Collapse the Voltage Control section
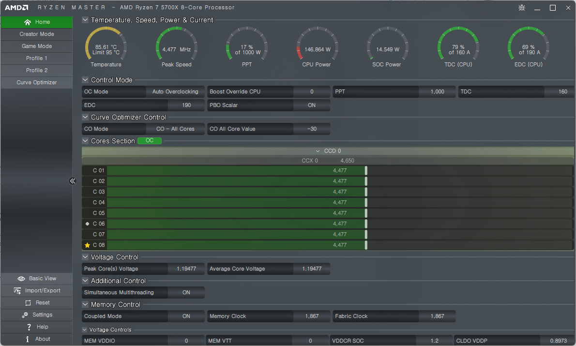The height and width of the screenshot is (346, 576). [85, 257]
